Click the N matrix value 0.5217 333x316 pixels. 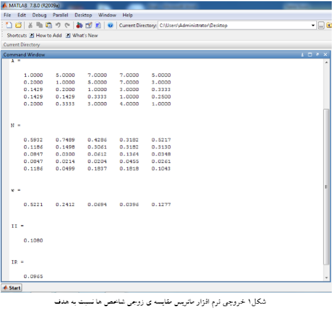click(x=161, y=140)
